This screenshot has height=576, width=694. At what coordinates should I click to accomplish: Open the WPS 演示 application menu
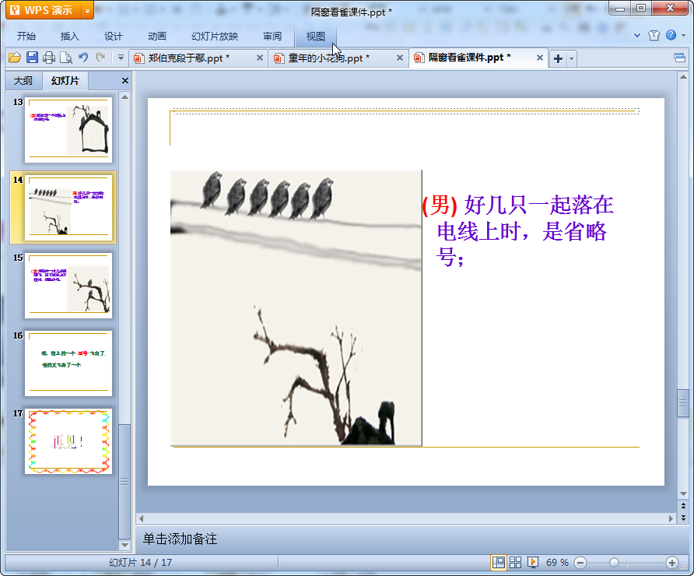click(x=44, y=10)
